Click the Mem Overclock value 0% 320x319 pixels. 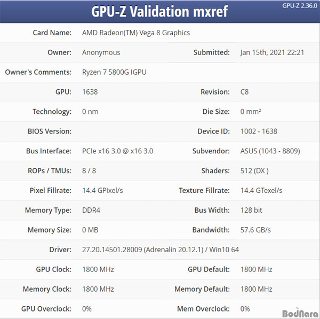(245, 309)
